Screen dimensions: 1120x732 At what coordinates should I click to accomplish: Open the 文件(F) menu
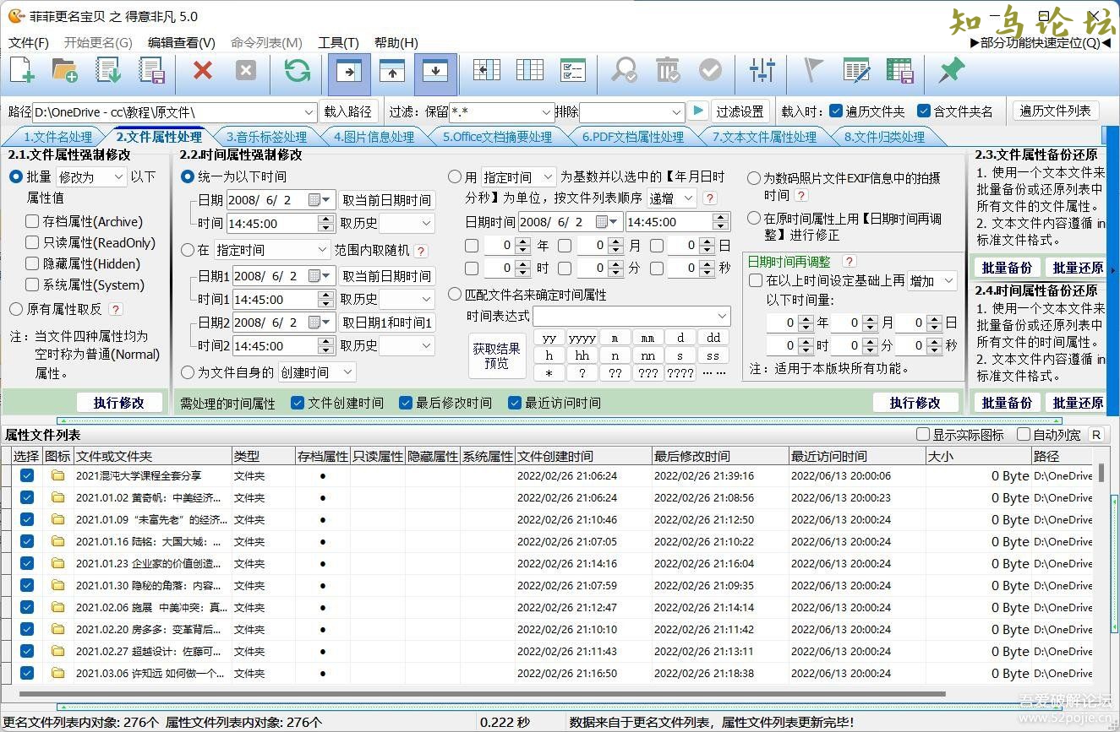[x=29, y=42]
